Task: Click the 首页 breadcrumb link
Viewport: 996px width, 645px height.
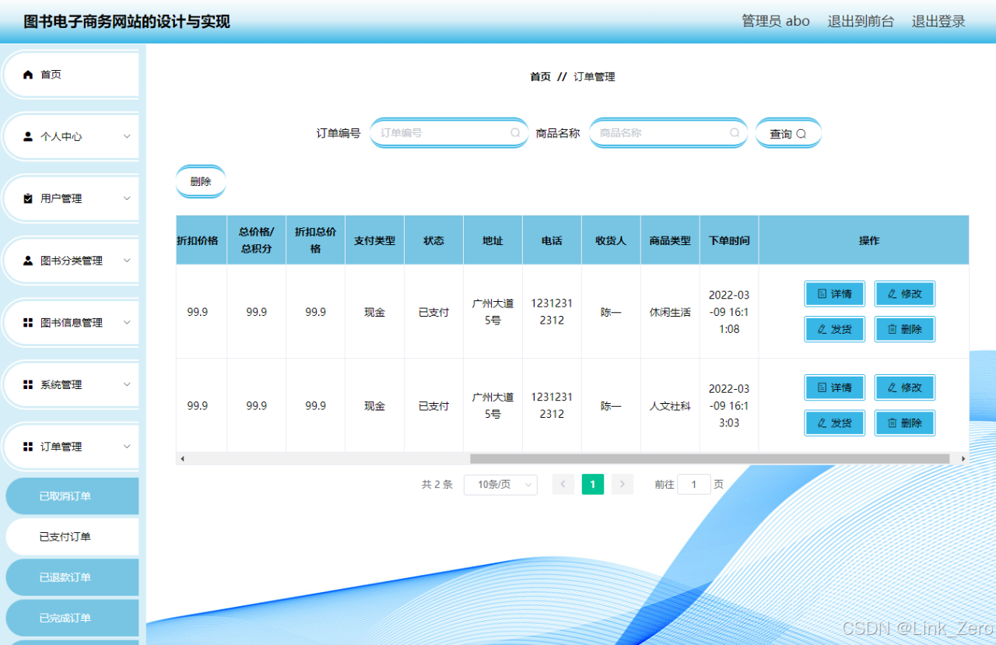Action: 539,76
